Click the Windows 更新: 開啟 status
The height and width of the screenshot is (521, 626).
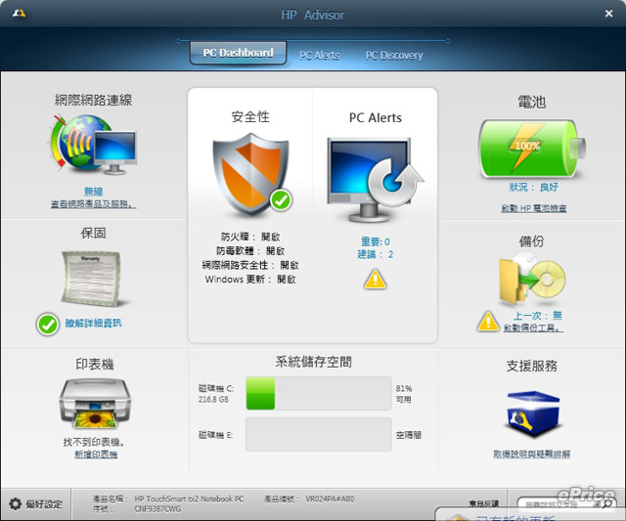pyautogui.click(x=250, y=280)
